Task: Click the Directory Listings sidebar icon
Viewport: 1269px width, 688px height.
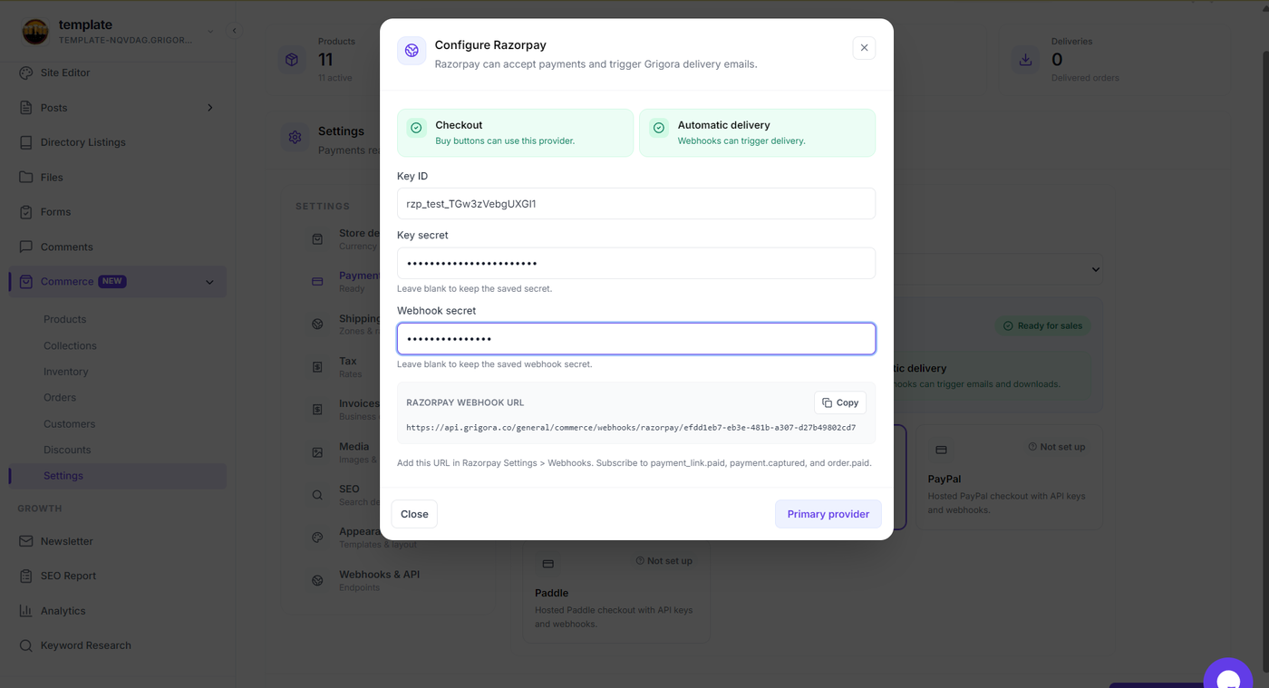Action: coord(25,142)
